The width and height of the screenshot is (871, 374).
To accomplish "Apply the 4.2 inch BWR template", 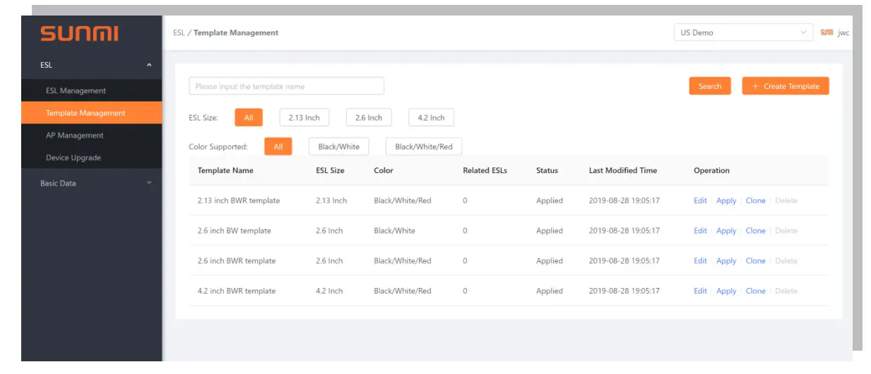I will [x=726, y=291].
